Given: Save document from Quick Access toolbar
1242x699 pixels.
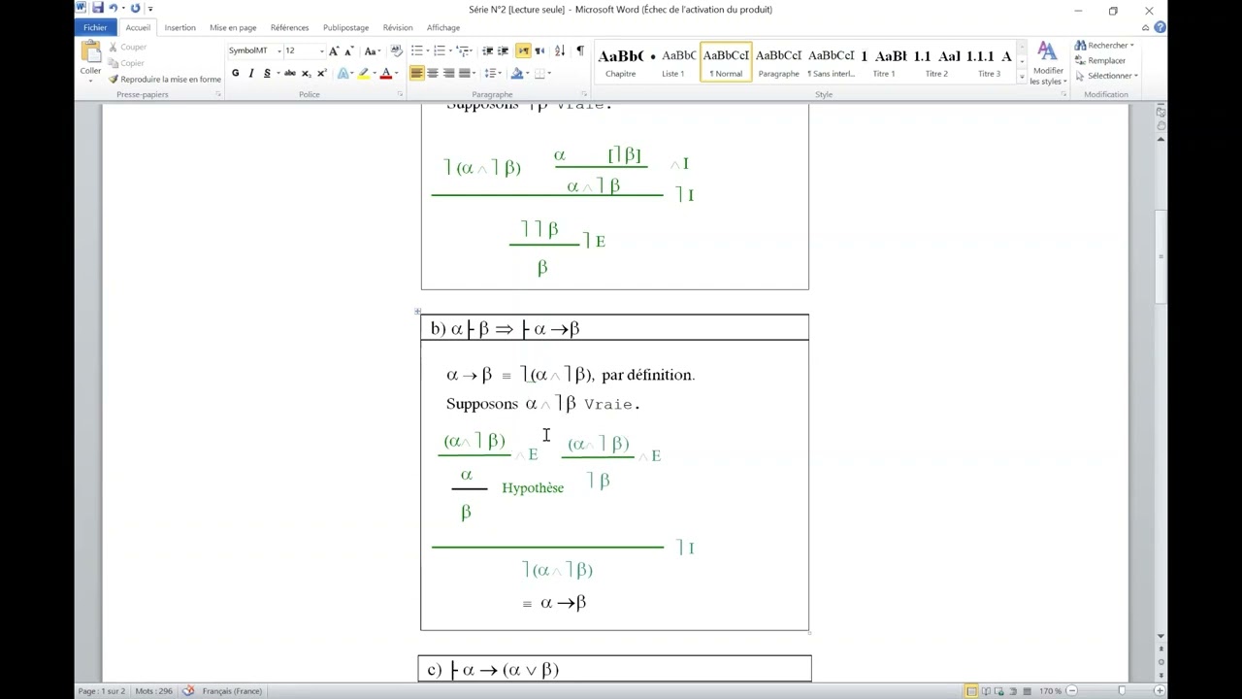Looking at the screenshot, I should point(98,9).
